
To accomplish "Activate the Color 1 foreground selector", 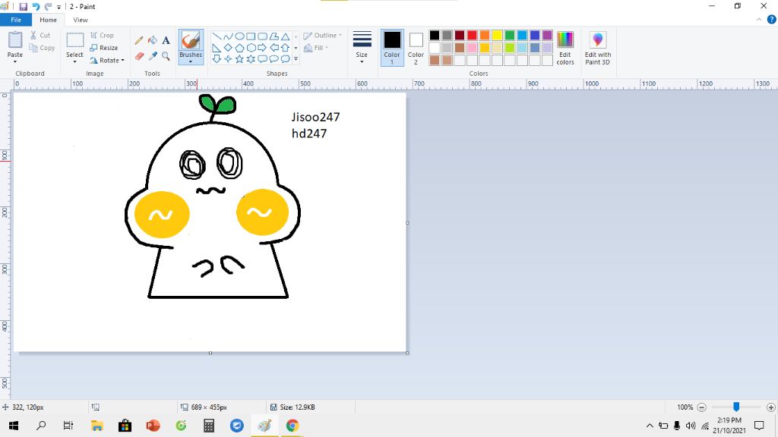I will [392, 47].
